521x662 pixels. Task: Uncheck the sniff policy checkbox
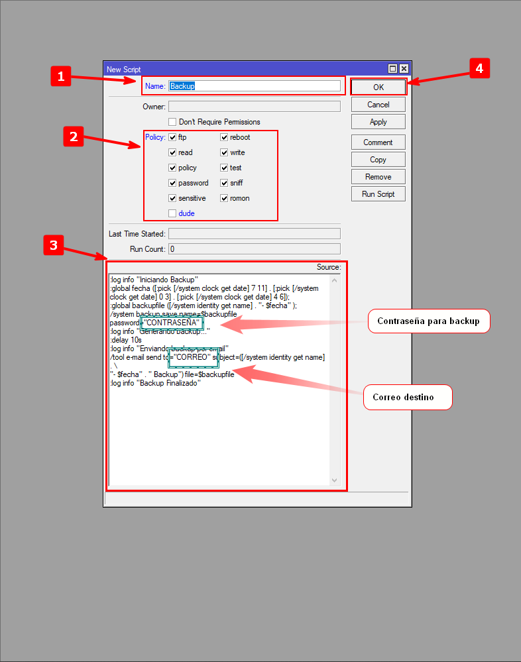[224, 183]
